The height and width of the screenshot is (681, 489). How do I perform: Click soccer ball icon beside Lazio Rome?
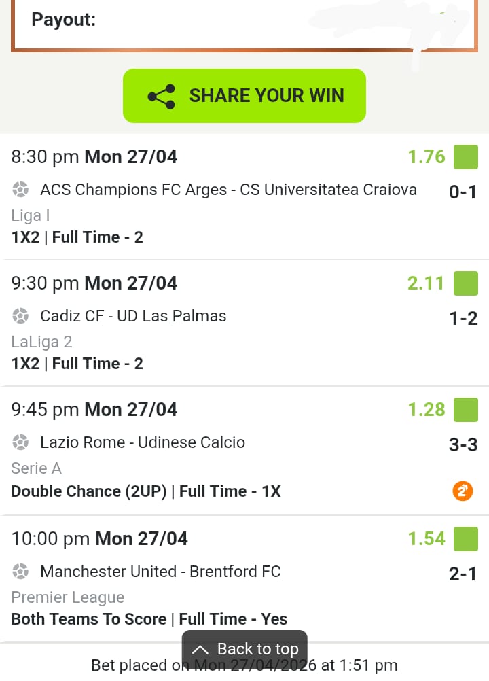(20, 442)
